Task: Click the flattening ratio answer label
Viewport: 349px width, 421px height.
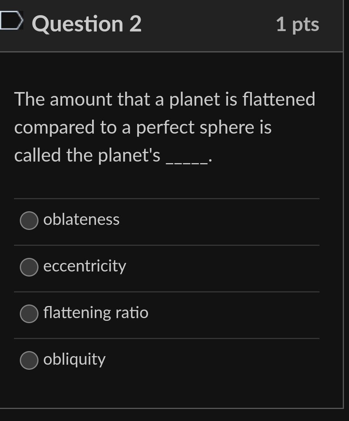Action: pos(95,313)
